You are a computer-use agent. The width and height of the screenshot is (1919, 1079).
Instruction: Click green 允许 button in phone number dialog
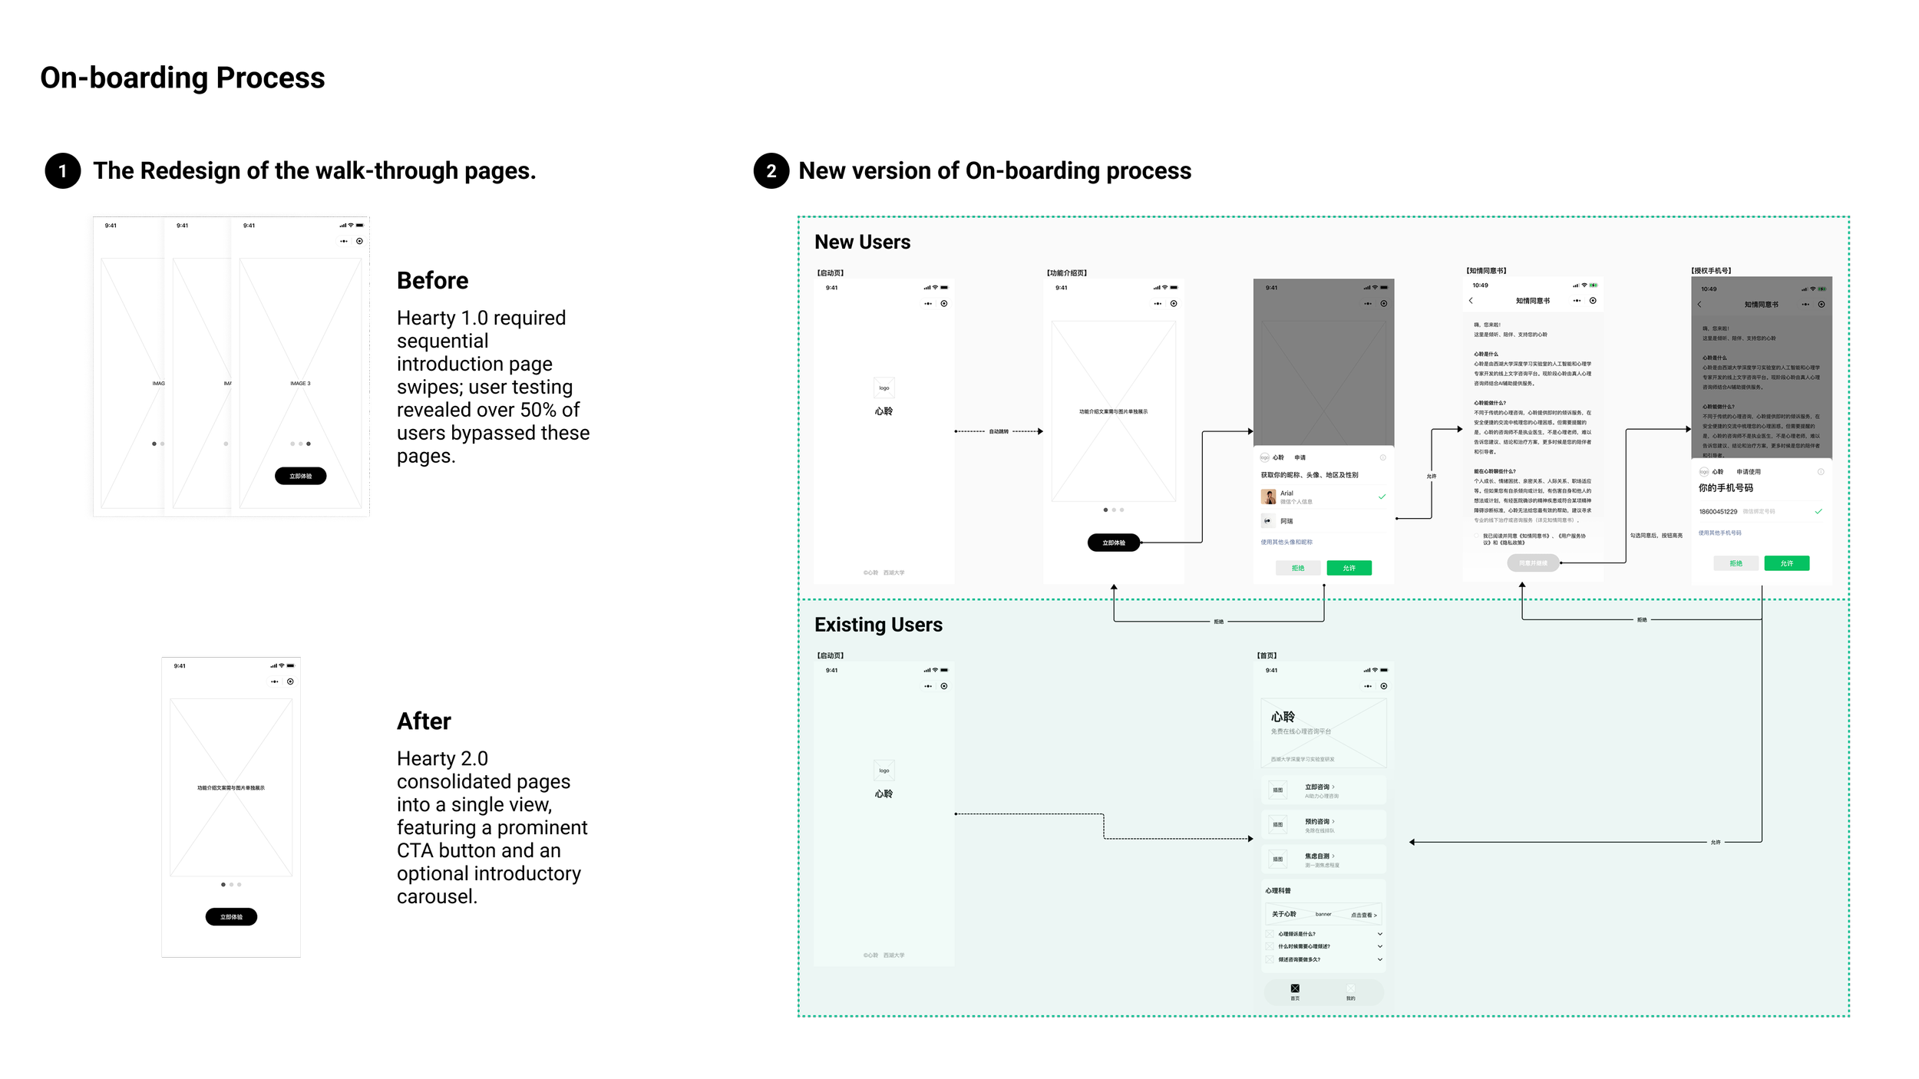pos(1786,563)
